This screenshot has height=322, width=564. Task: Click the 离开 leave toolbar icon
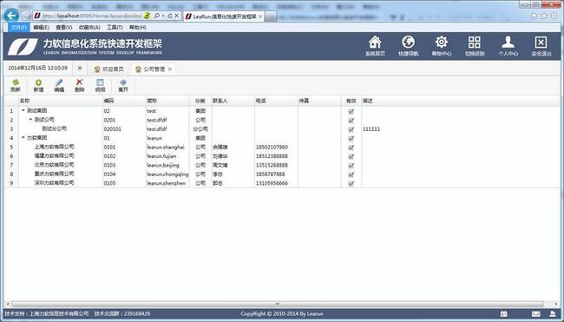(123, 82)
